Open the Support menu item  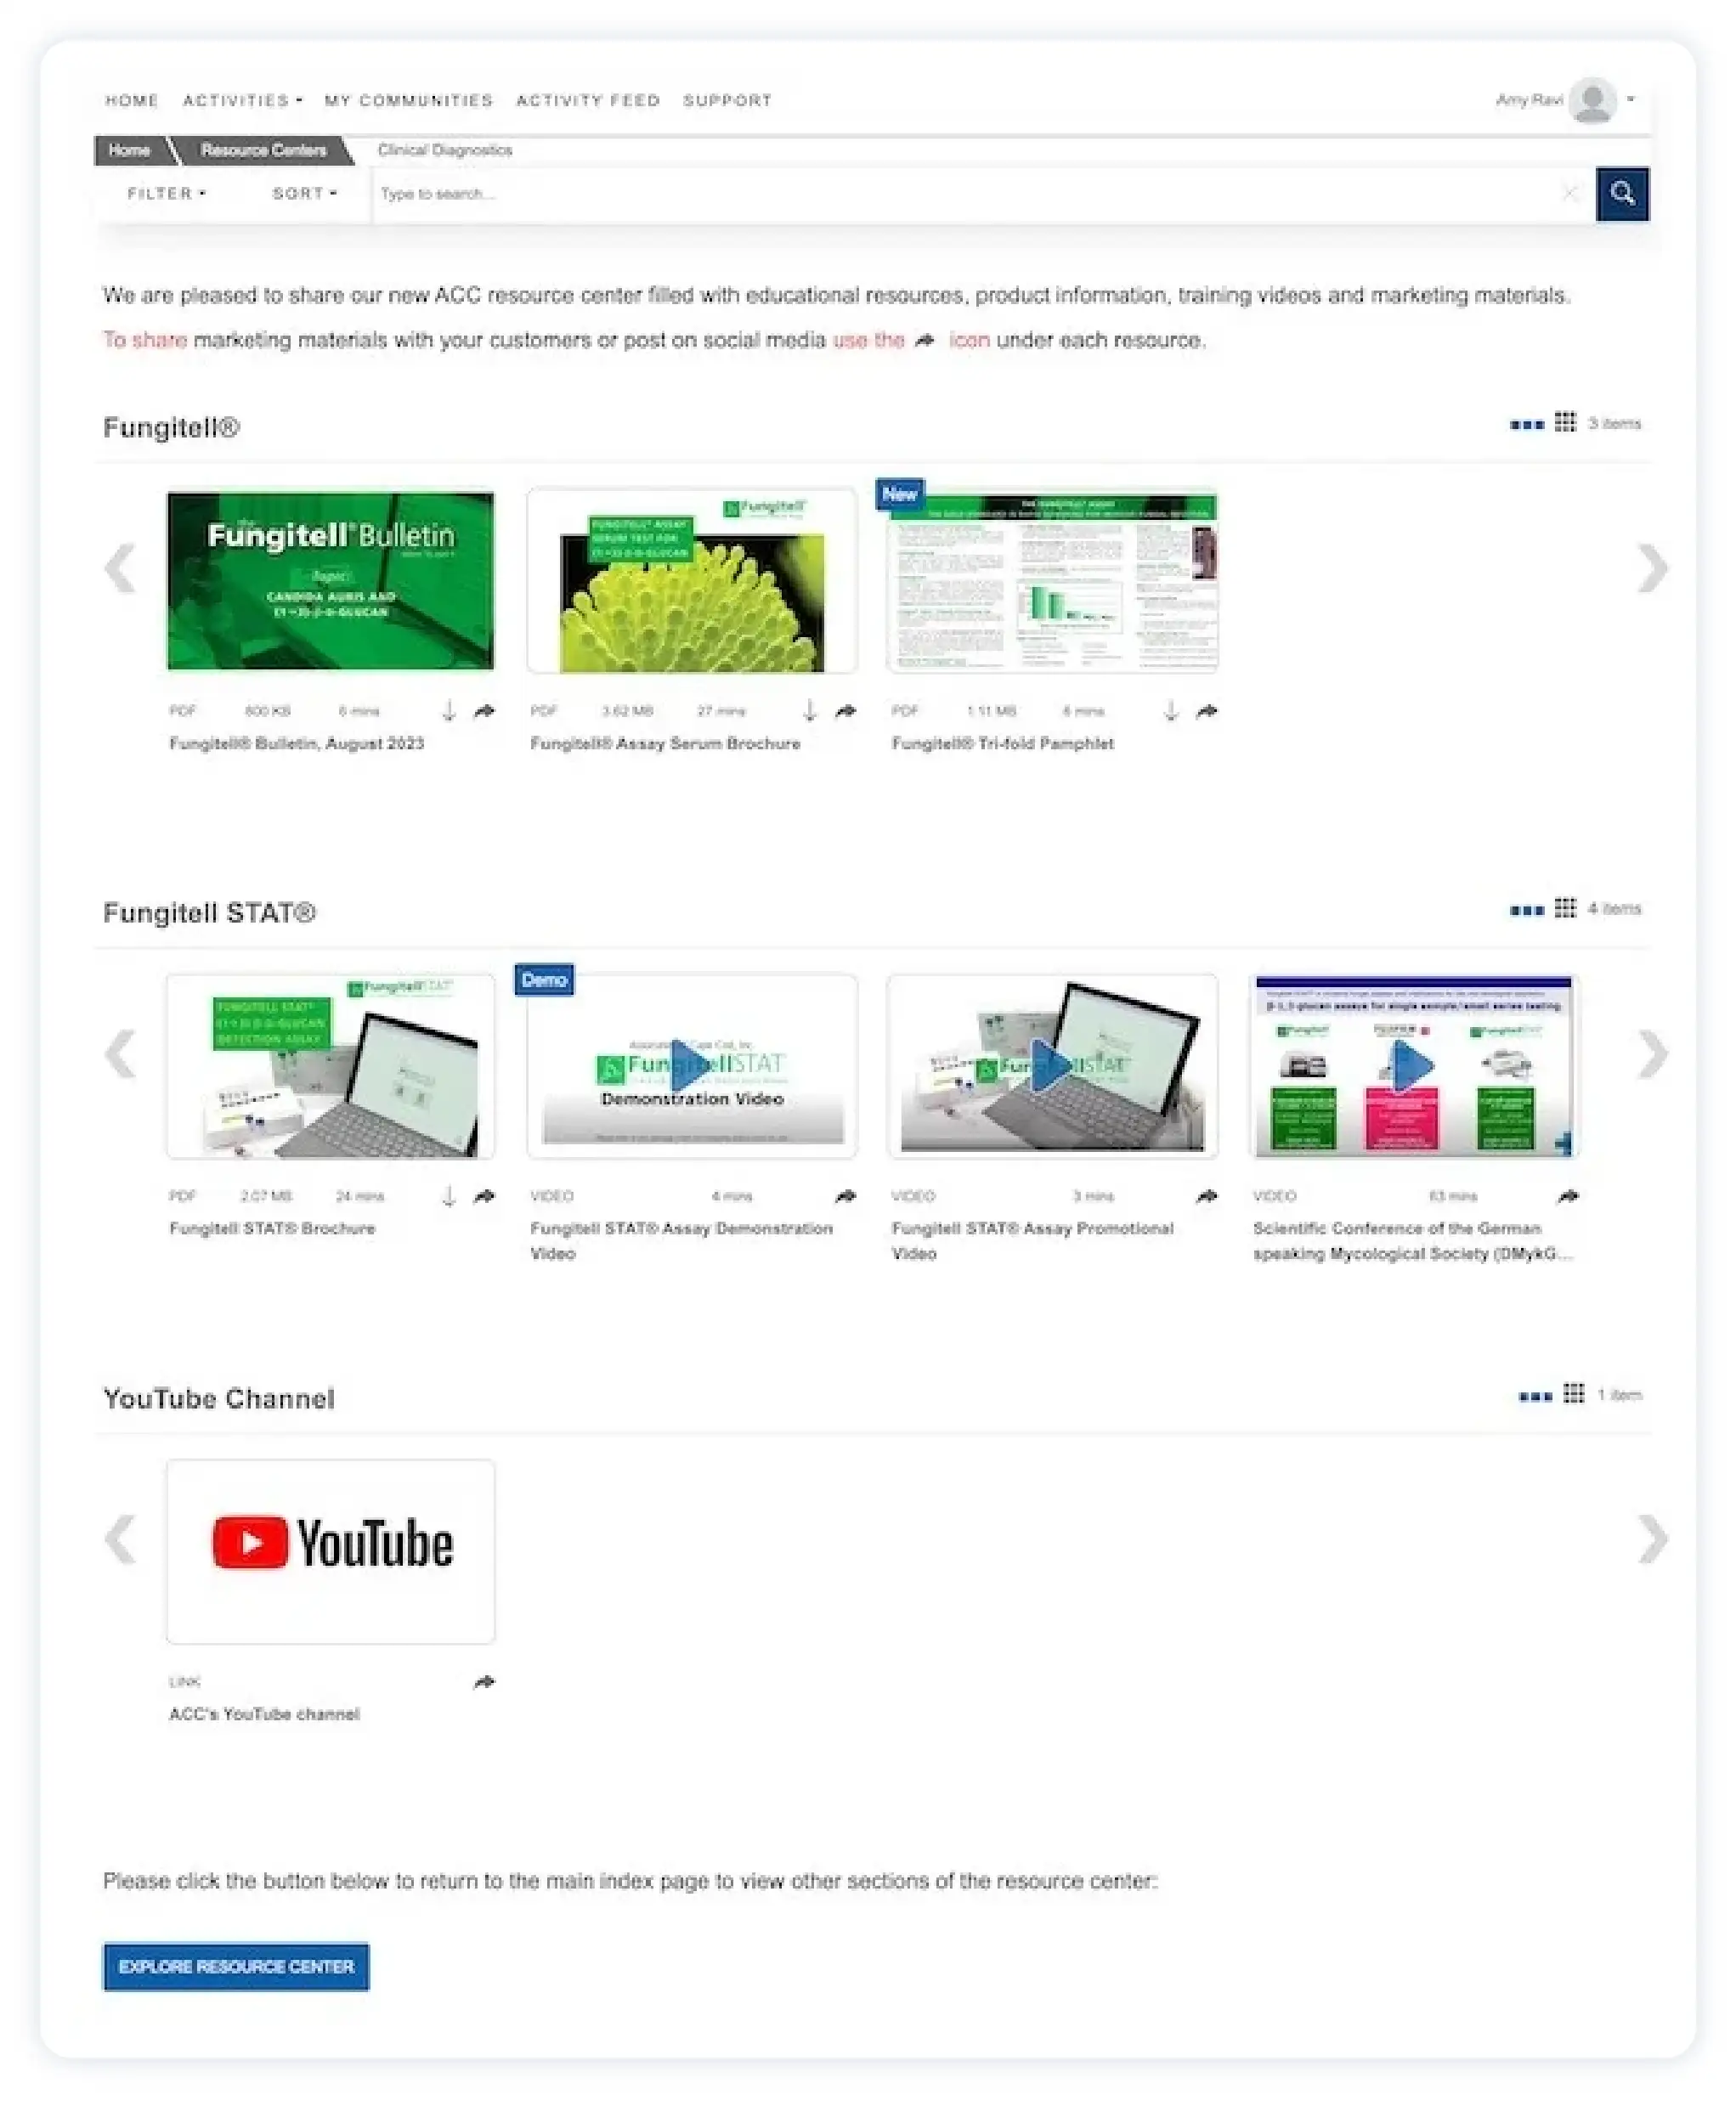pyautogui.click(x=727, y=100)
